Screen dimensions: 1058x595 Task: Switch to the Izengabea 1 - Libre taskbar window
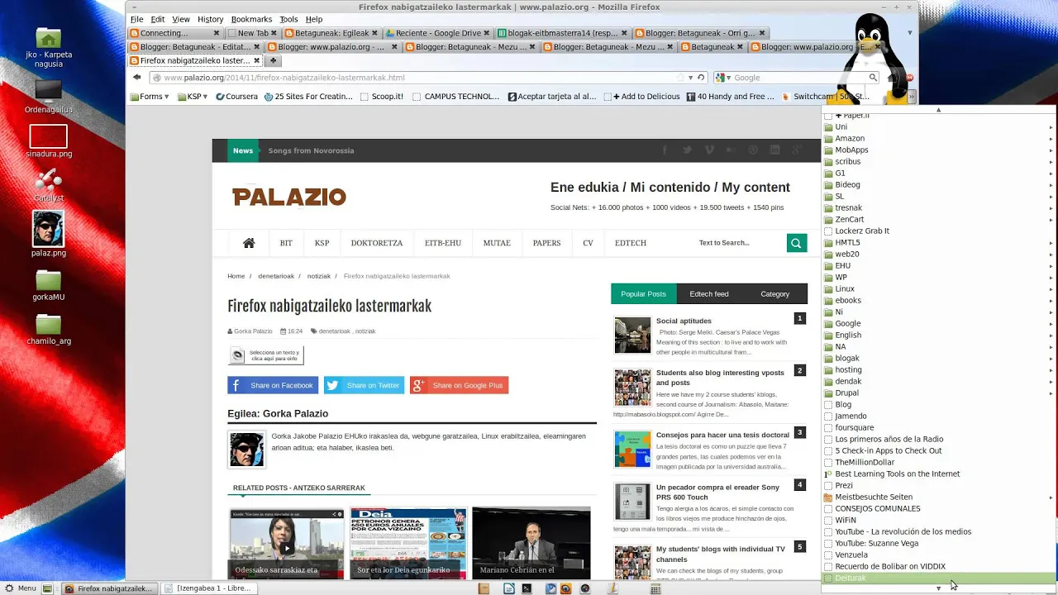coord(208,588)
